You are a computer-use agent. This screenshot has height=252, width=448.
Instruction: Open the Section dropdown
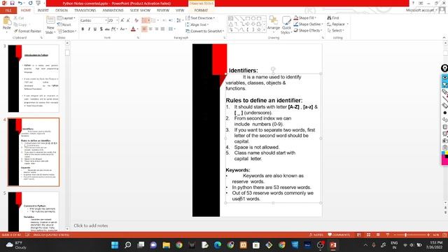[x=67, y=31]
